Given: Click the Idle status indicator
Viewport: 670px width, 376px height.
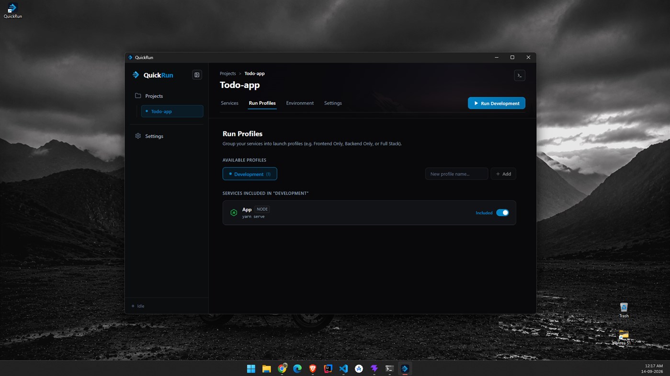Looking at the screenshot, I should click(138, 306).
